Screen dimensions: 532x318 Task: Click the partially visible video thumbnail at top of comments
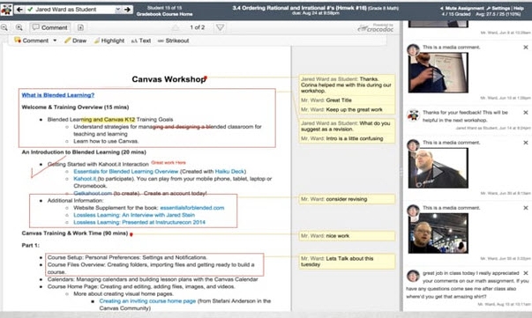[x=438, y=24]
